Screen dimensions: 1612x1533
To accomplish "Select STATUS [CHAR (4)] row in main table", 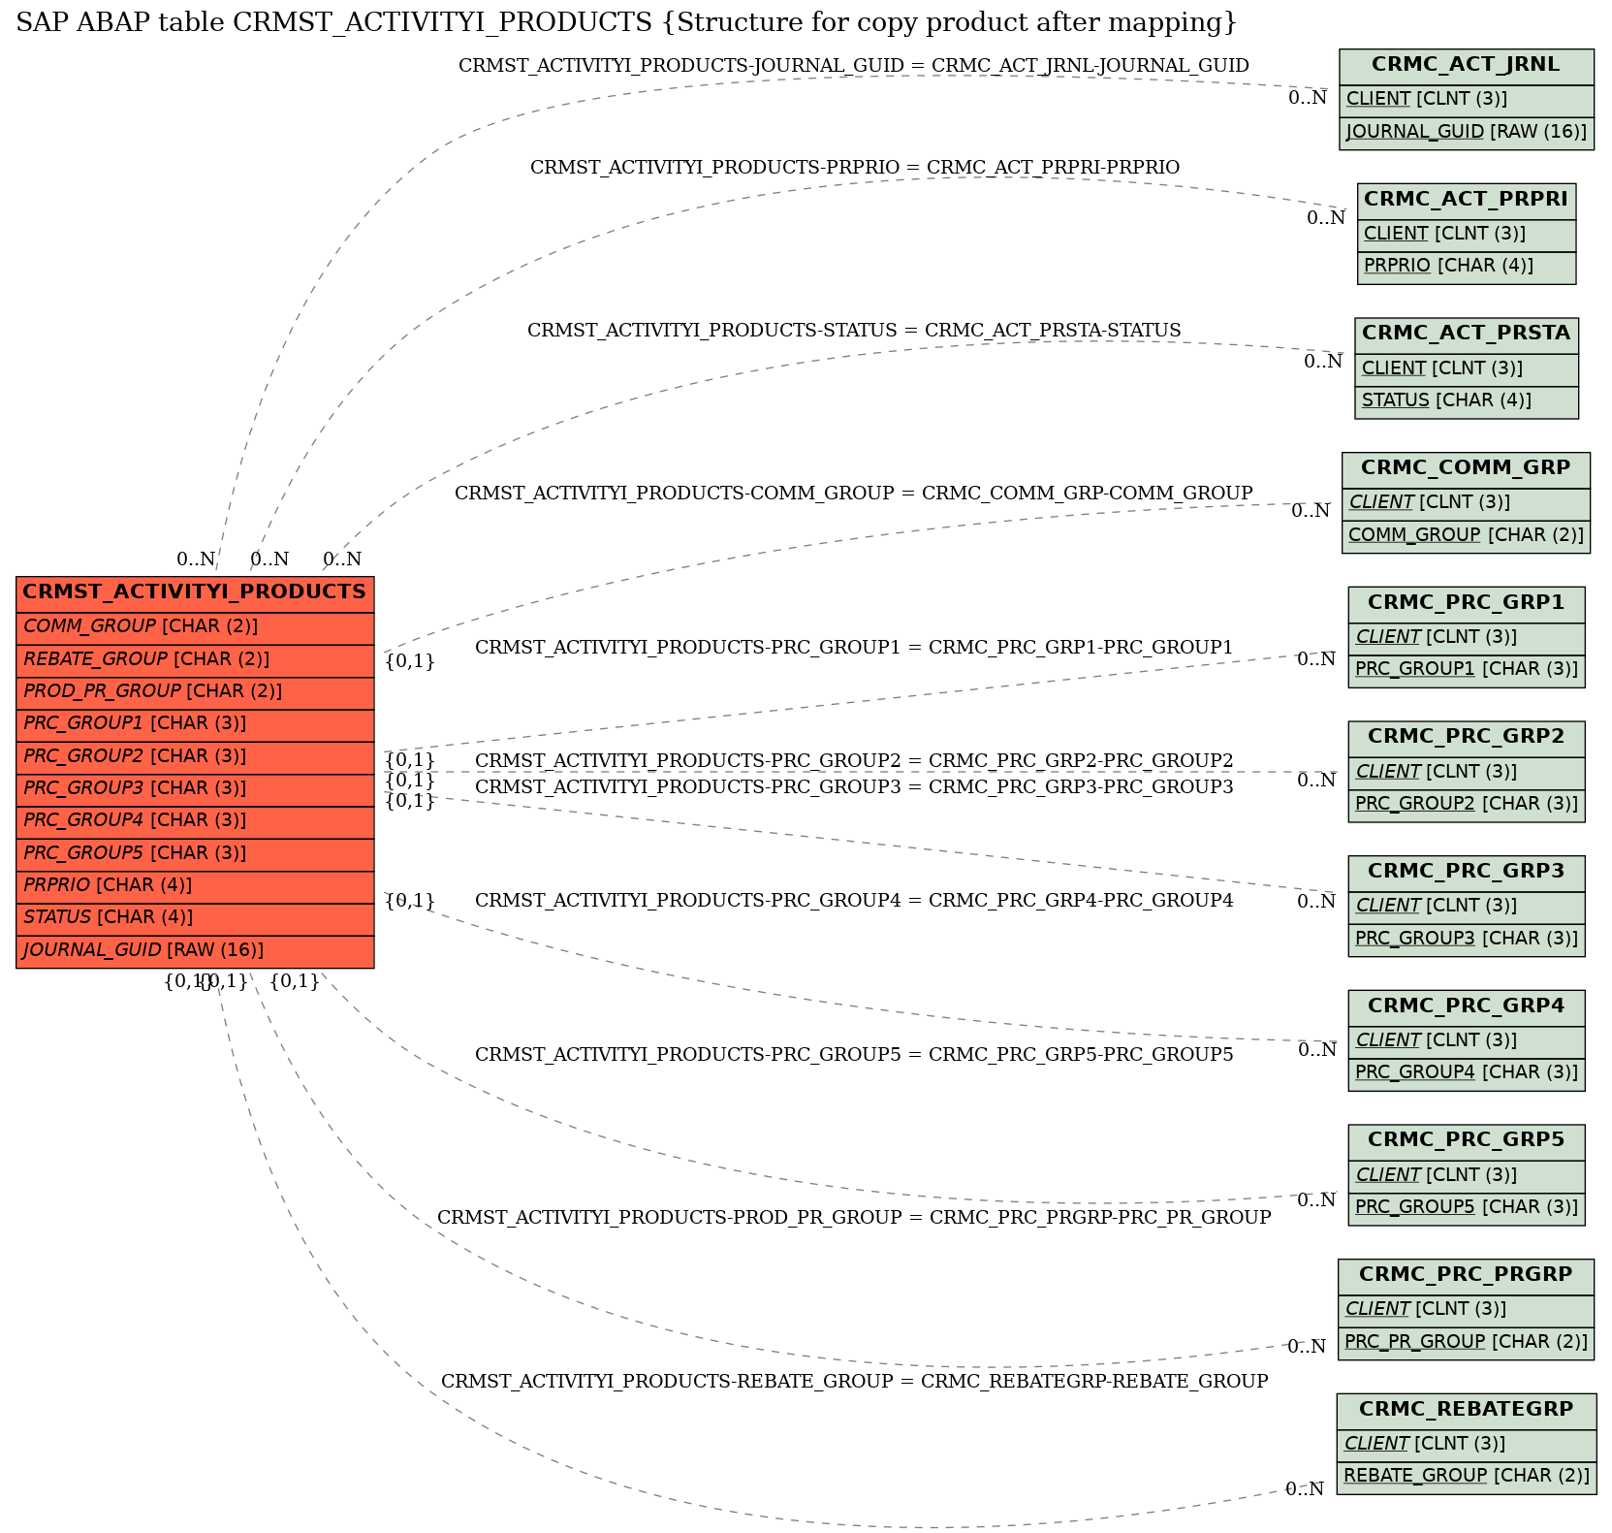I will pos(195,918).
